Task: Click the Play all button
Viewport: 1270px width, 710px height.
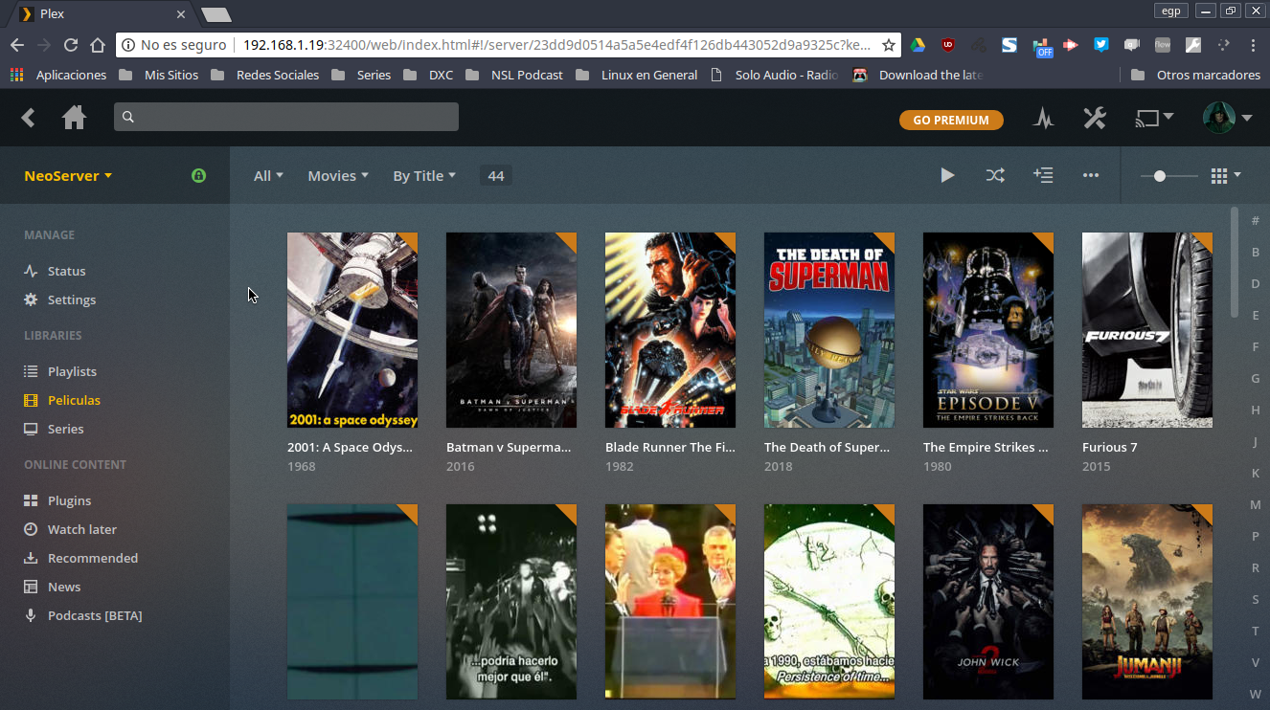Action: (x=947, y=175)
